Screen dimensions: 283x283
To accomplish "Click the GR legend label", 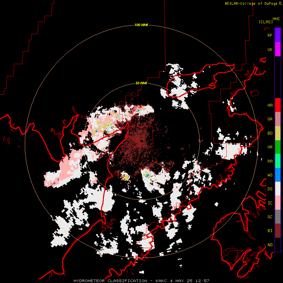I will pos(270,119).
